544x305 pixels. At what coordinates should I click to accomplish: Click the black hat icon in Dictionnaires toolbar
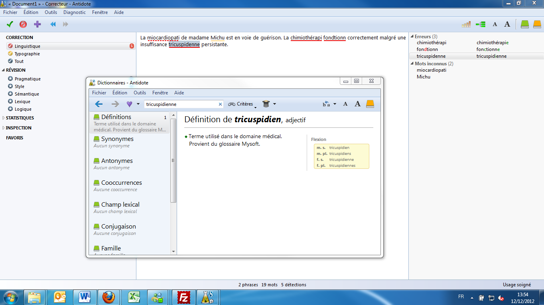[x=266, y=104]
